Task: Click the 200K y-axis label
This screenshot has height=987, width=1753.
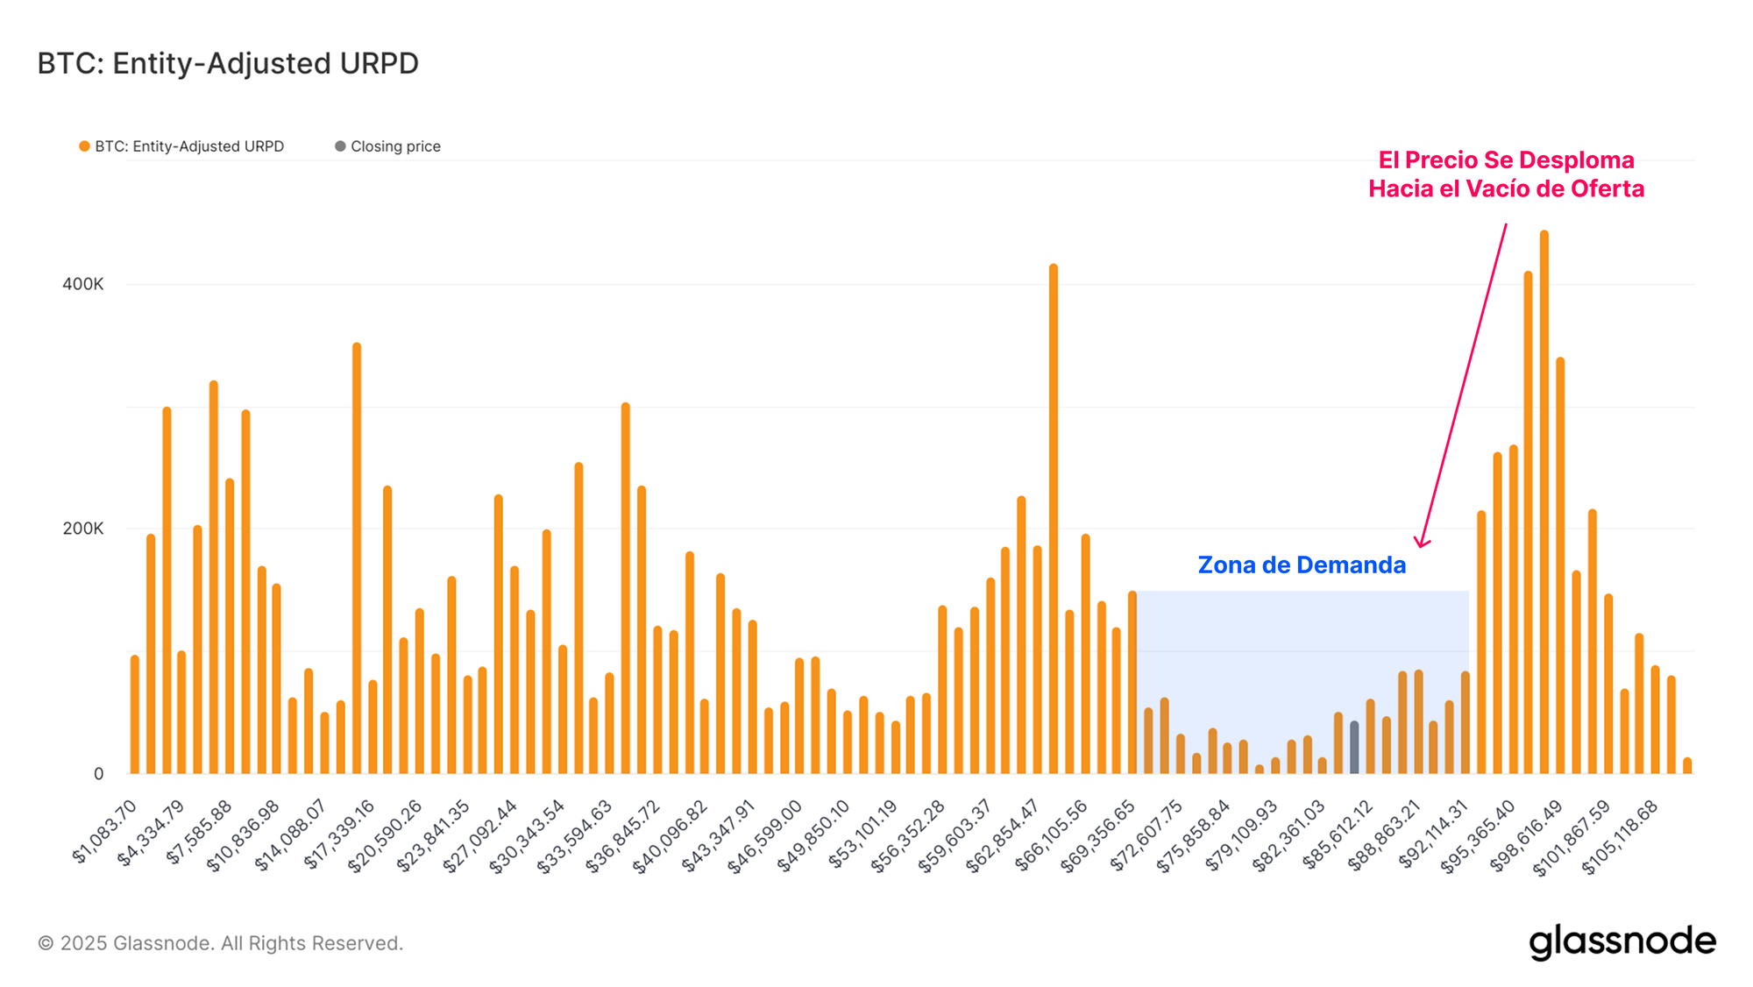Action: (x=82, y=529)
